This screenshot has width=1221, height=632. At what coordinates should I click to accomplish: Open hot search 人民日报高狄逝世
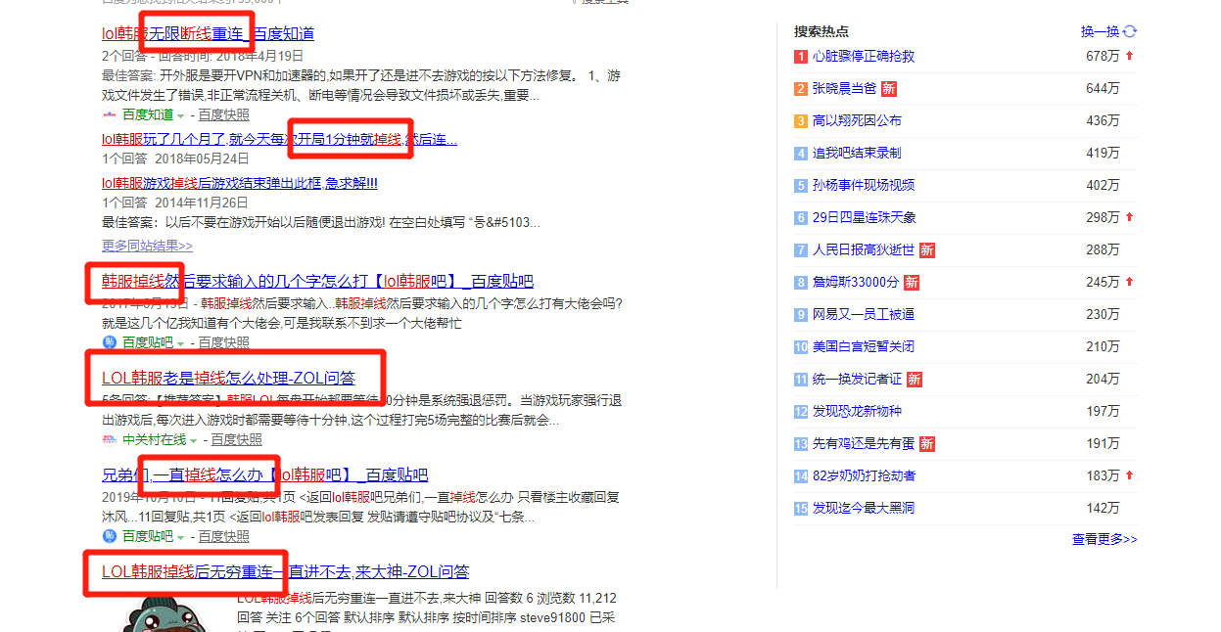pyautogui.click(x=864, y=250)
